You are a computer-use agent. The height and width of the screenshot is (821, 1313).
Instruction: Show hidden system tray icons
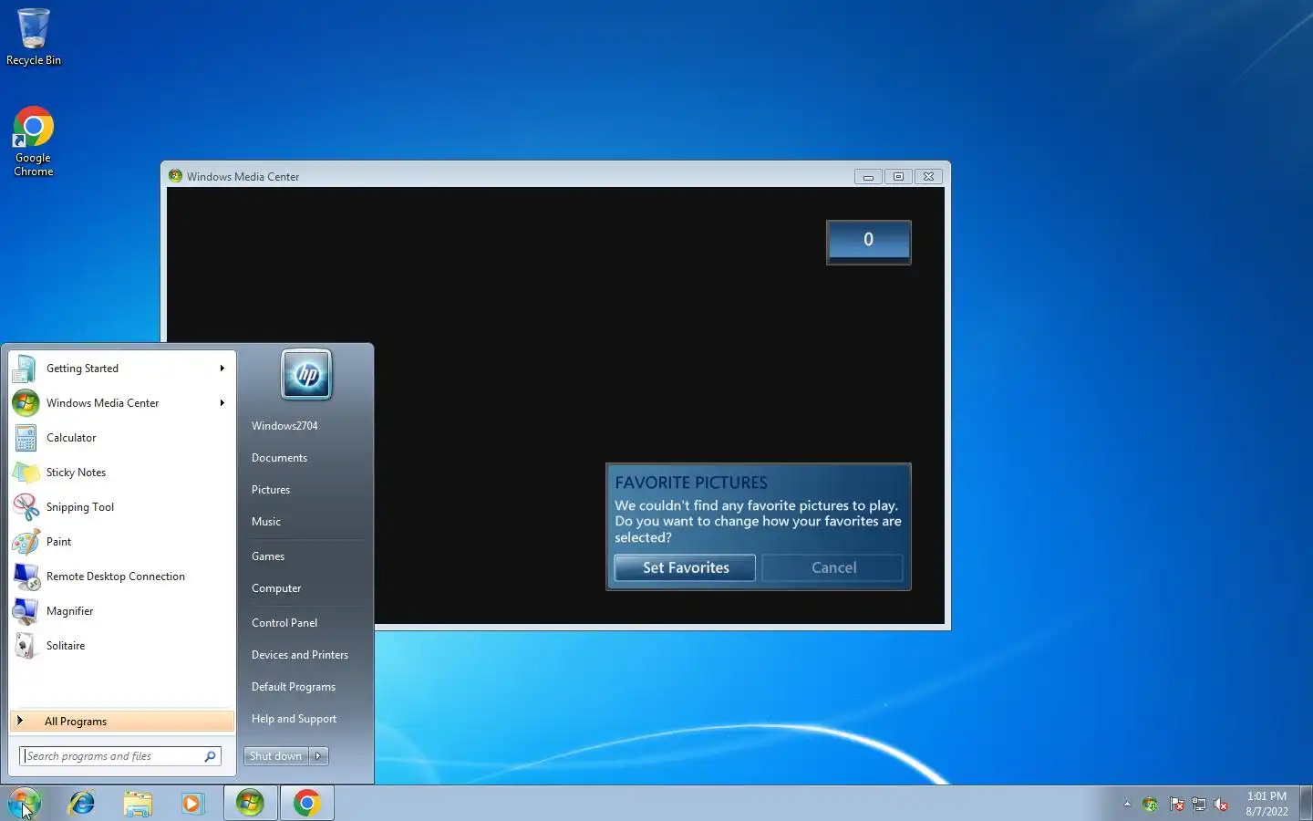[1127, 804]
